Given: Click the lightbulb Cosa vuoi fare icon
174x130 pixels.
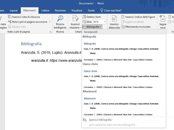Looking at the screenshot, I should click(102, 10).
